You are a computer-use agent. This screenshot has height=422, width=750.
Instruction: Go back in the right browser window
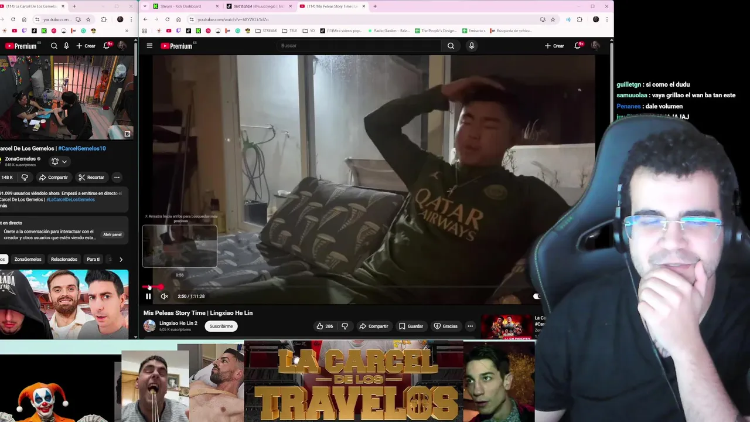[145, 19]
